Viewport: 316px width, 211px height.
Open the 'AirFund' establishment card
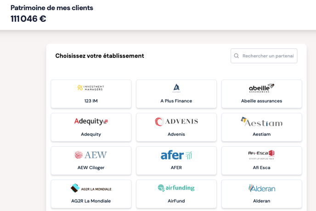point(176,194)
